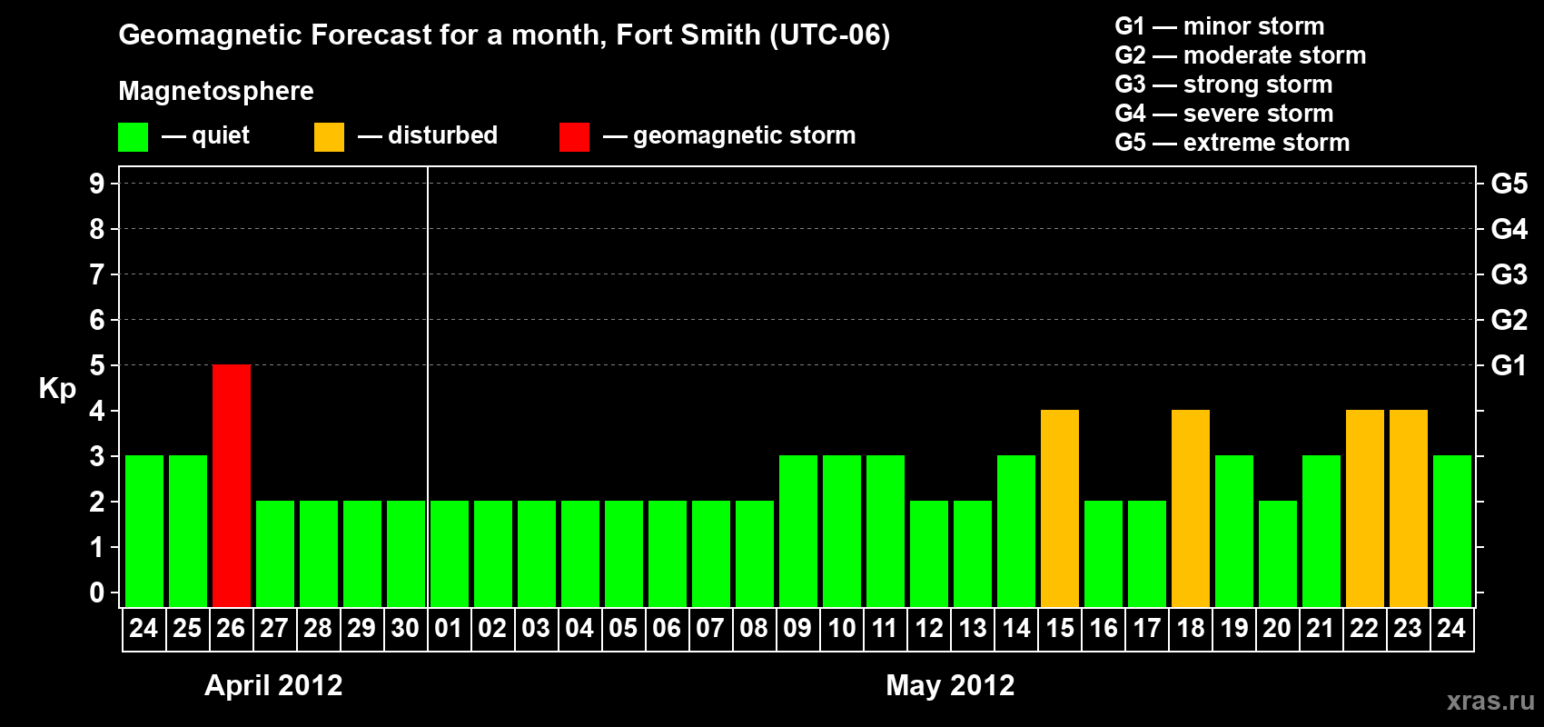Select the orange bar for May 18
The height and width of the screenshot is (727, 1544).
(x=1191, y=509)
